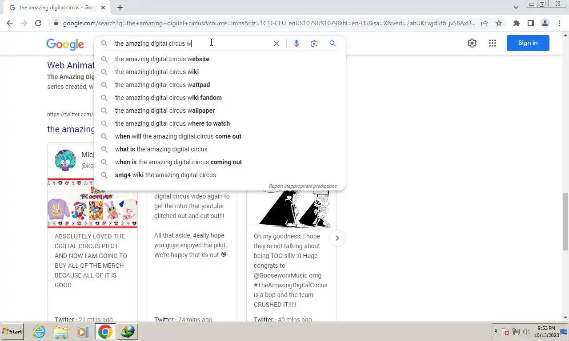Select suggestion 'the amazing digital circus website'
This screenshot has width=569, height=341.
point(220,59)
